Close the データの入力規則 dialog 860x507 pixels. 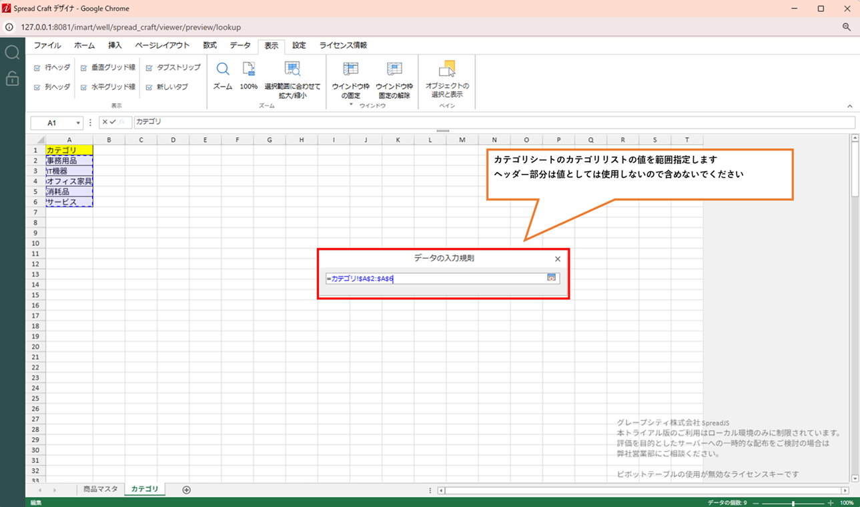558,259
